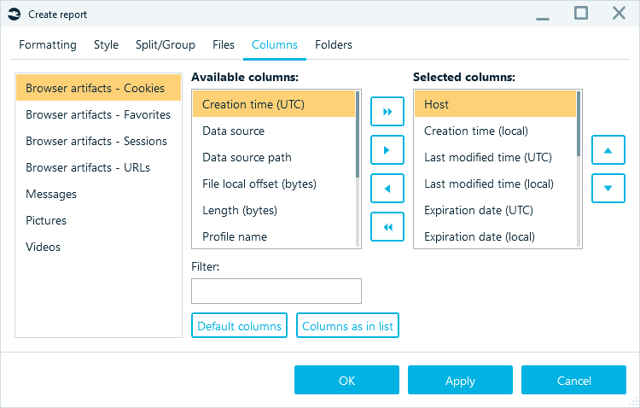Move selected column up with arrow button
This screenshot has height=408, width=640.
608,150
